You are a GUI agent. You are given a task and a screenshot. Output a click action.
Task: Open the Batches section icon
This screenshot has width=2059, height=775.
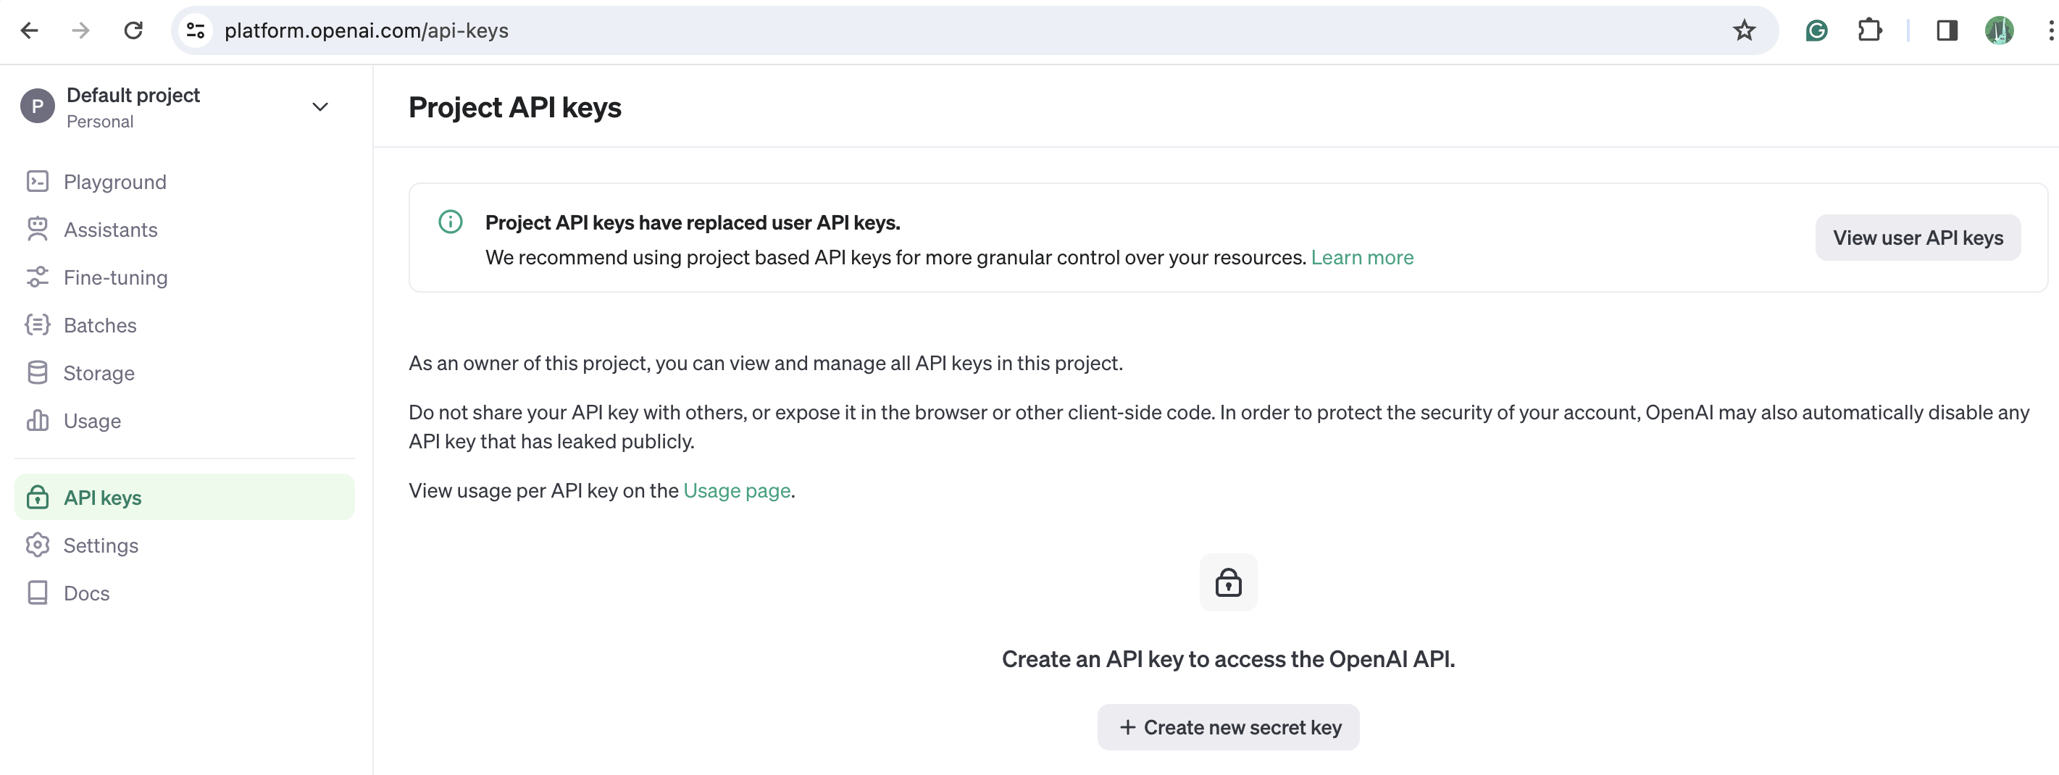coord(38,325)
